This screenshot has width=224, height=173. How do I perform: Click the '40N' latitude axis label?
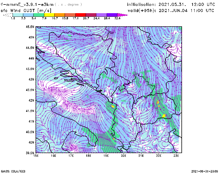click(x=31, y=142)
